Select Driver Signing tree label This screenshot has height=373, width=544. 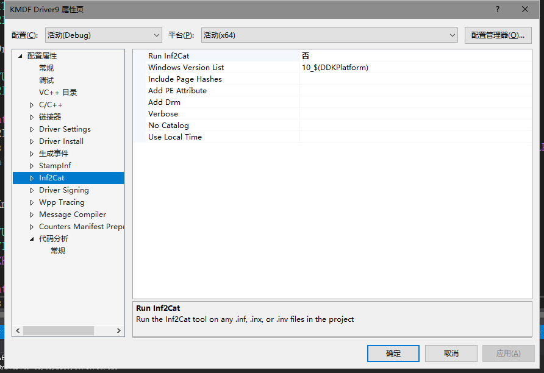coord(64,190)
